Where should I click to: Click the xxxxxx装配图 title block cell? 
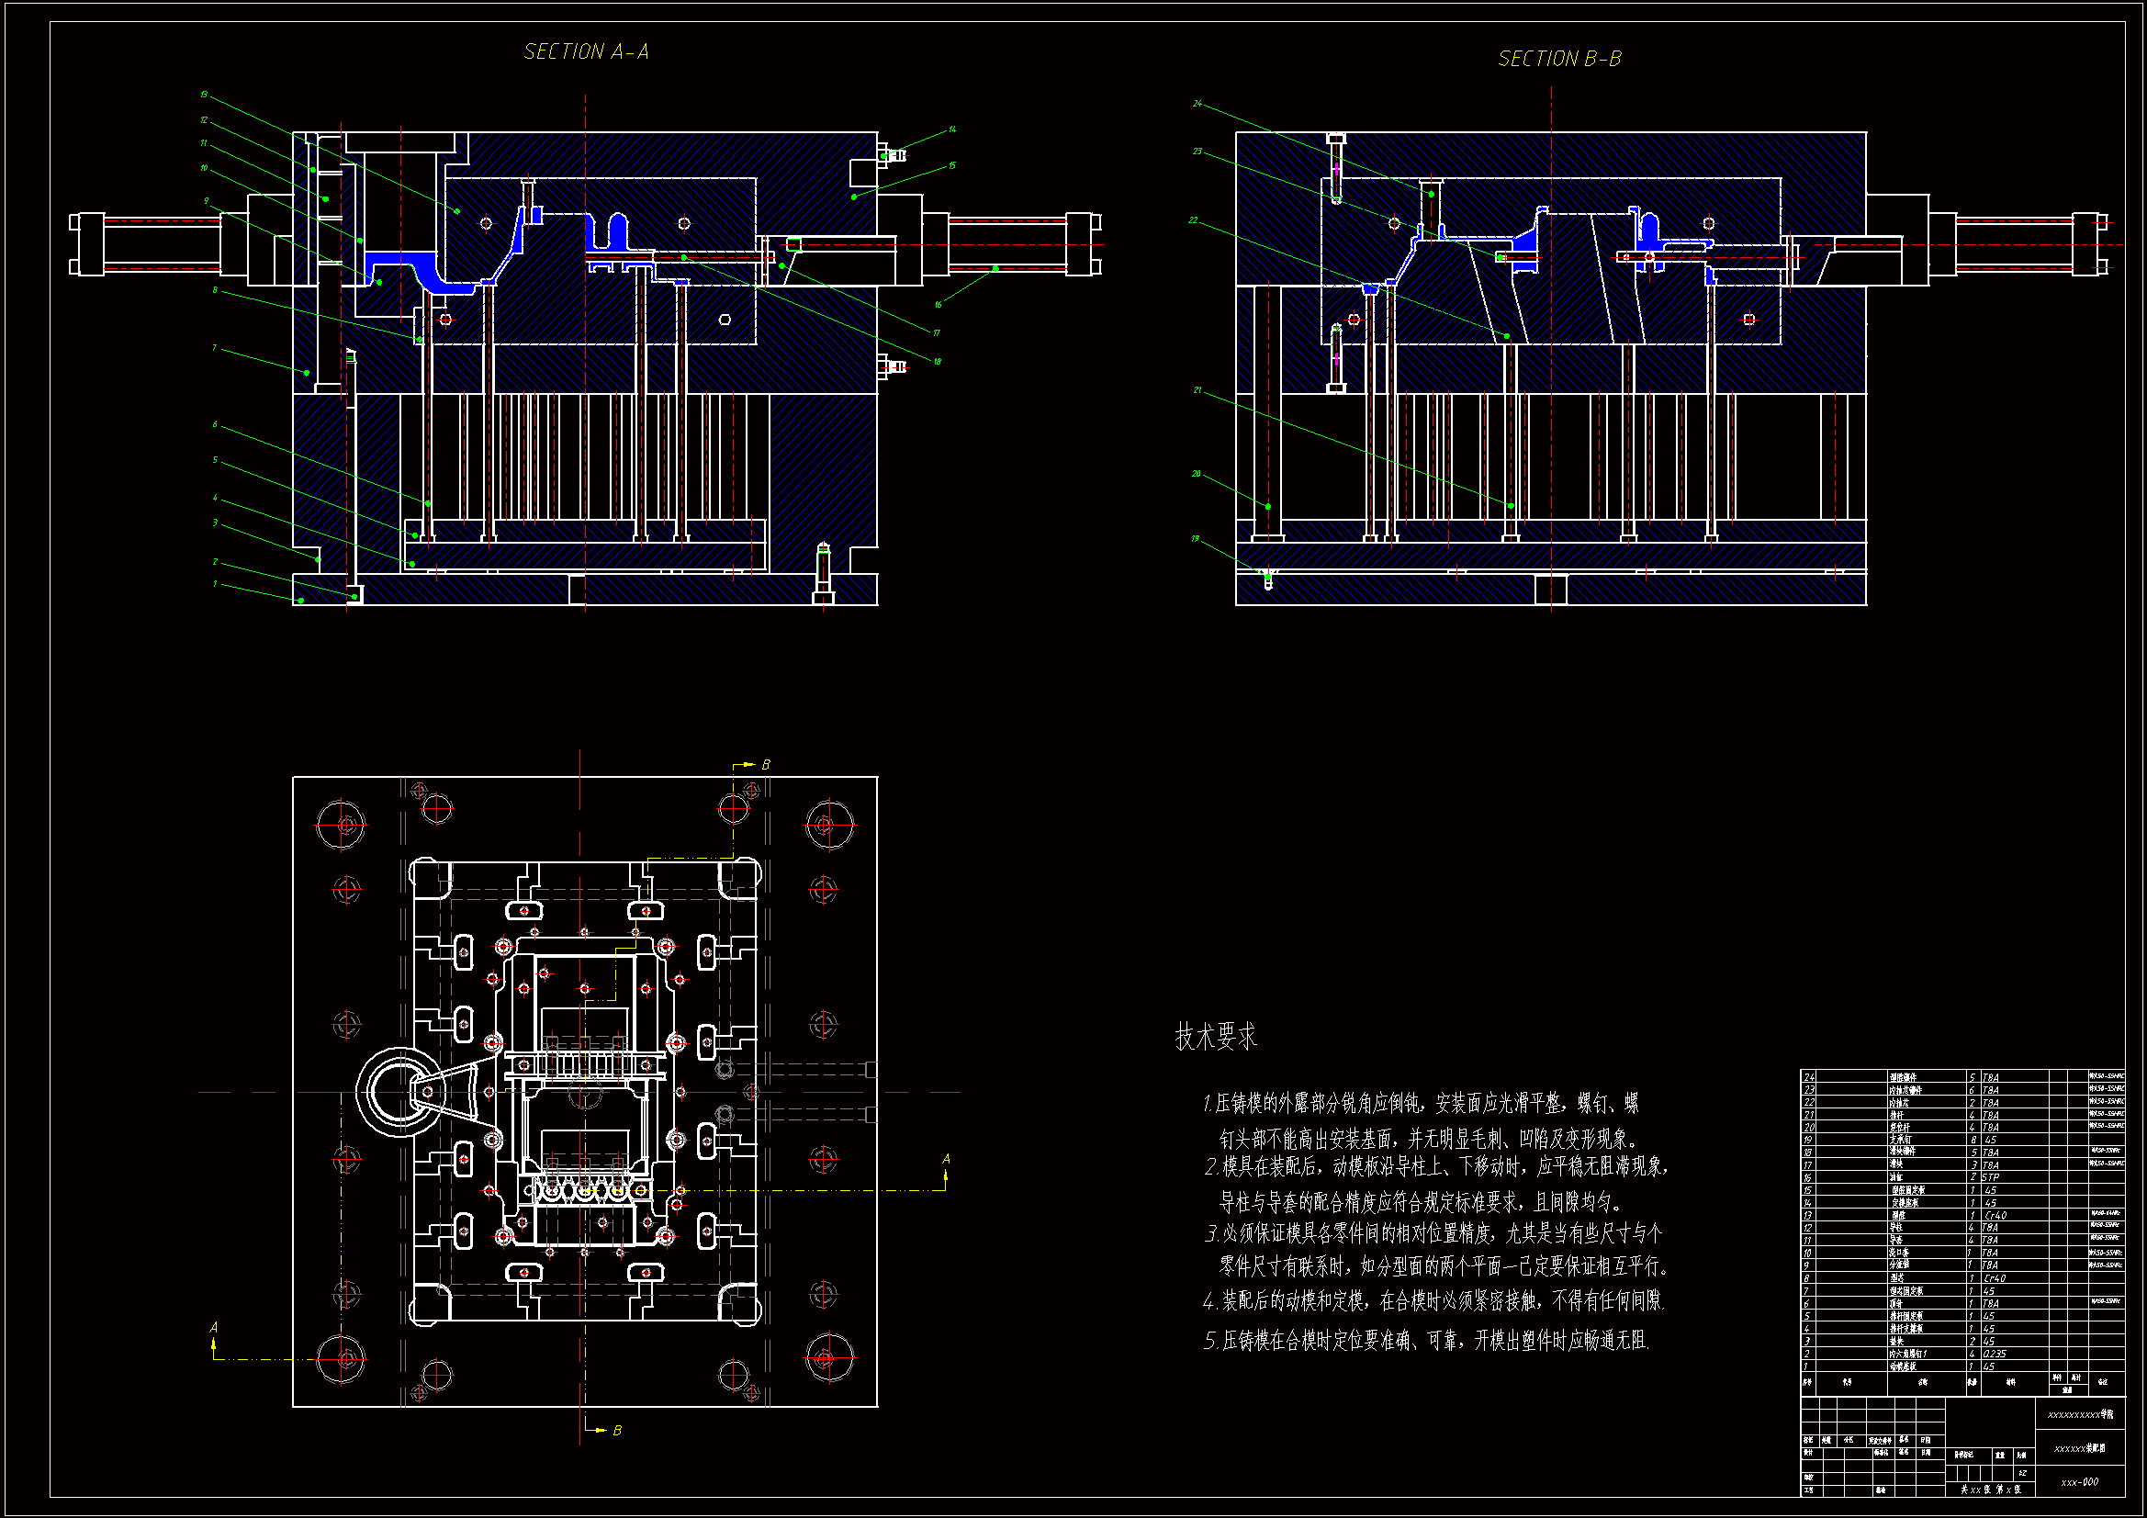(x=2079, y=1448)
